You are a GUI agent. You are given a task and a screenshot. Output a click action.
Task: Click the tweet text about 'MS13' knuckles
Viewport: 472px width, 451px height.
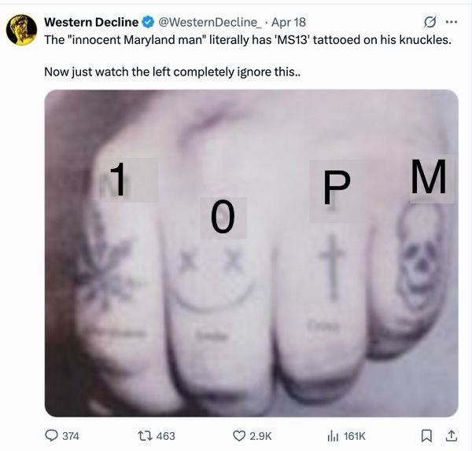pos(247,38)
